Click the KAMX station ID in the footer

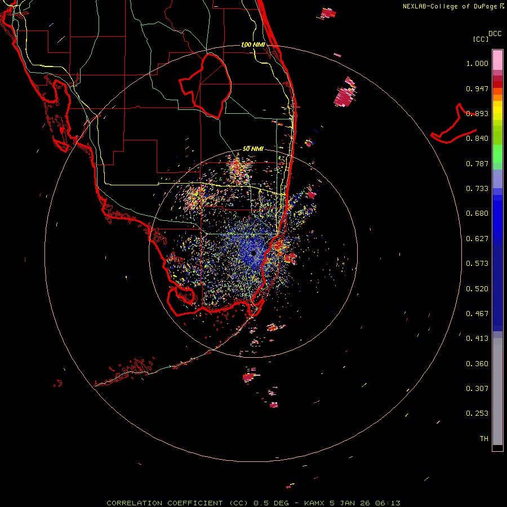(x=315, y=503)
